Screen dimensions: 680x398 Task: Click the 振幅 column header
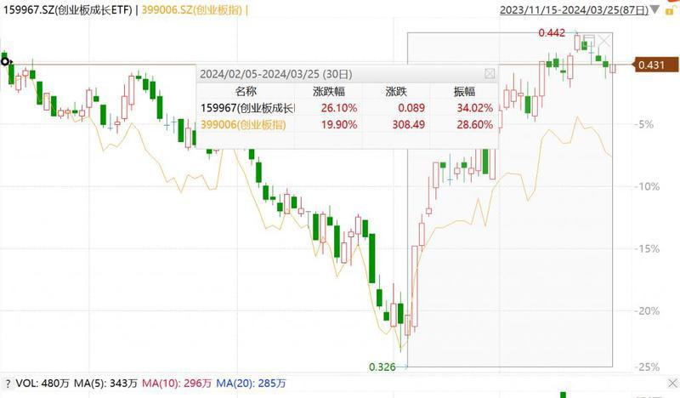(x=466, y=90)
